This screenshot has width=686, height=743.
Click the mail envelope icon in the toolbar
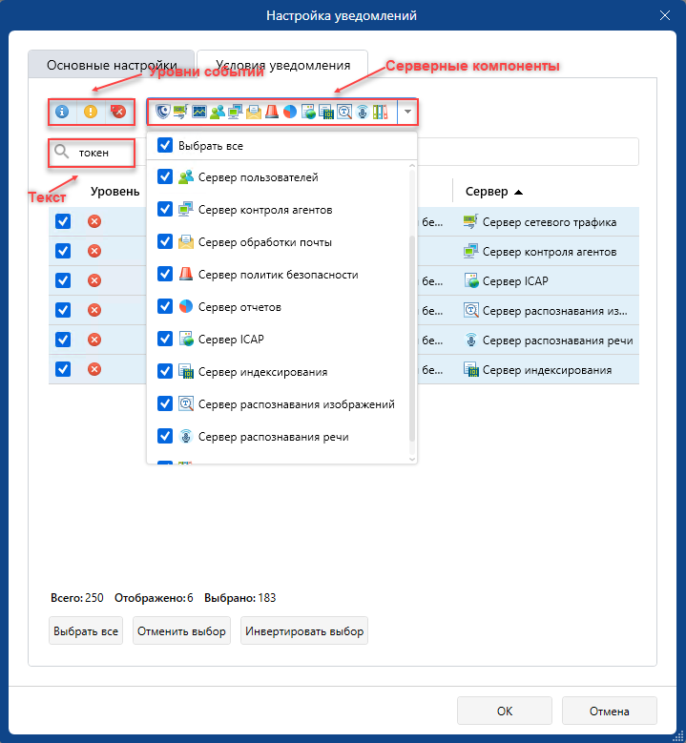point(254,112)
